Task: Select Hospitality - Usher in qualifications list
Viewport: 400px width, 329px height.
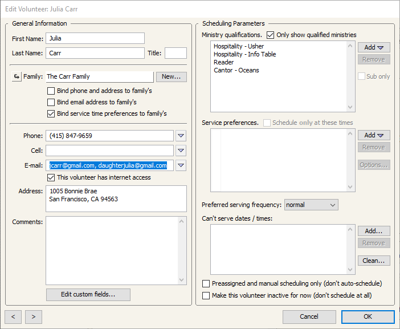Action: pos(239,47)
